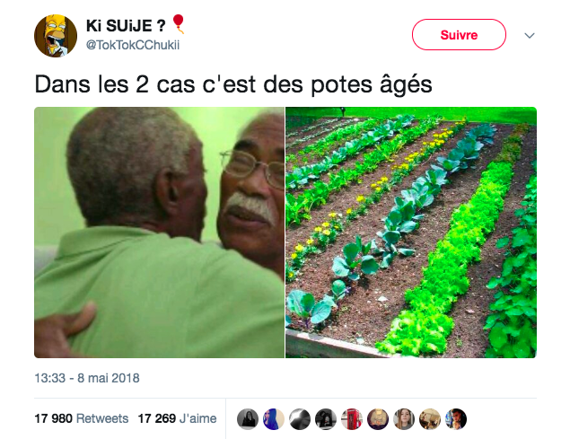Viewport: 570px width, 439px height.
Task: Expand the tweet options chevron
Action: point(530,35)
